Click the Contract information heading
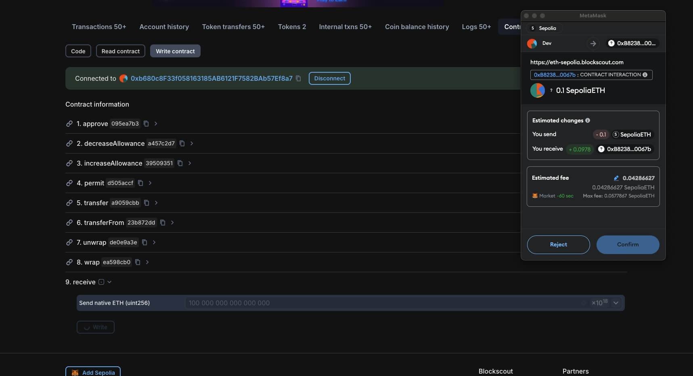693x376 pixels. coord(97,104)
